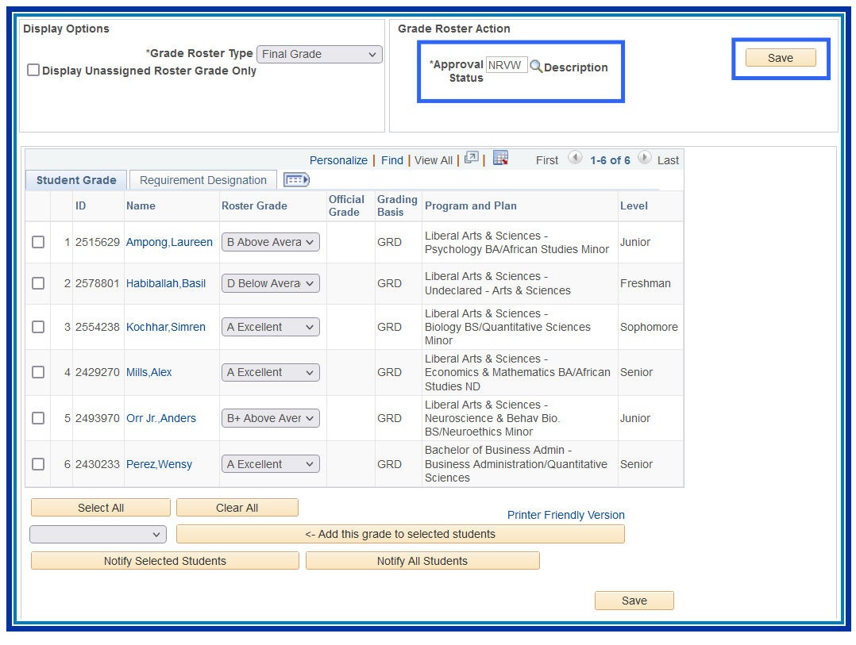Click Notify All Students button

pyautogui.click(x=422, y=561)
